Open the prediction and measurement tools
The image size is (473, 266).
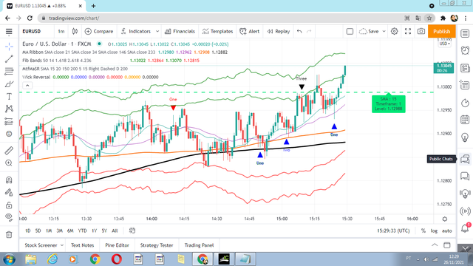point(9,121)
